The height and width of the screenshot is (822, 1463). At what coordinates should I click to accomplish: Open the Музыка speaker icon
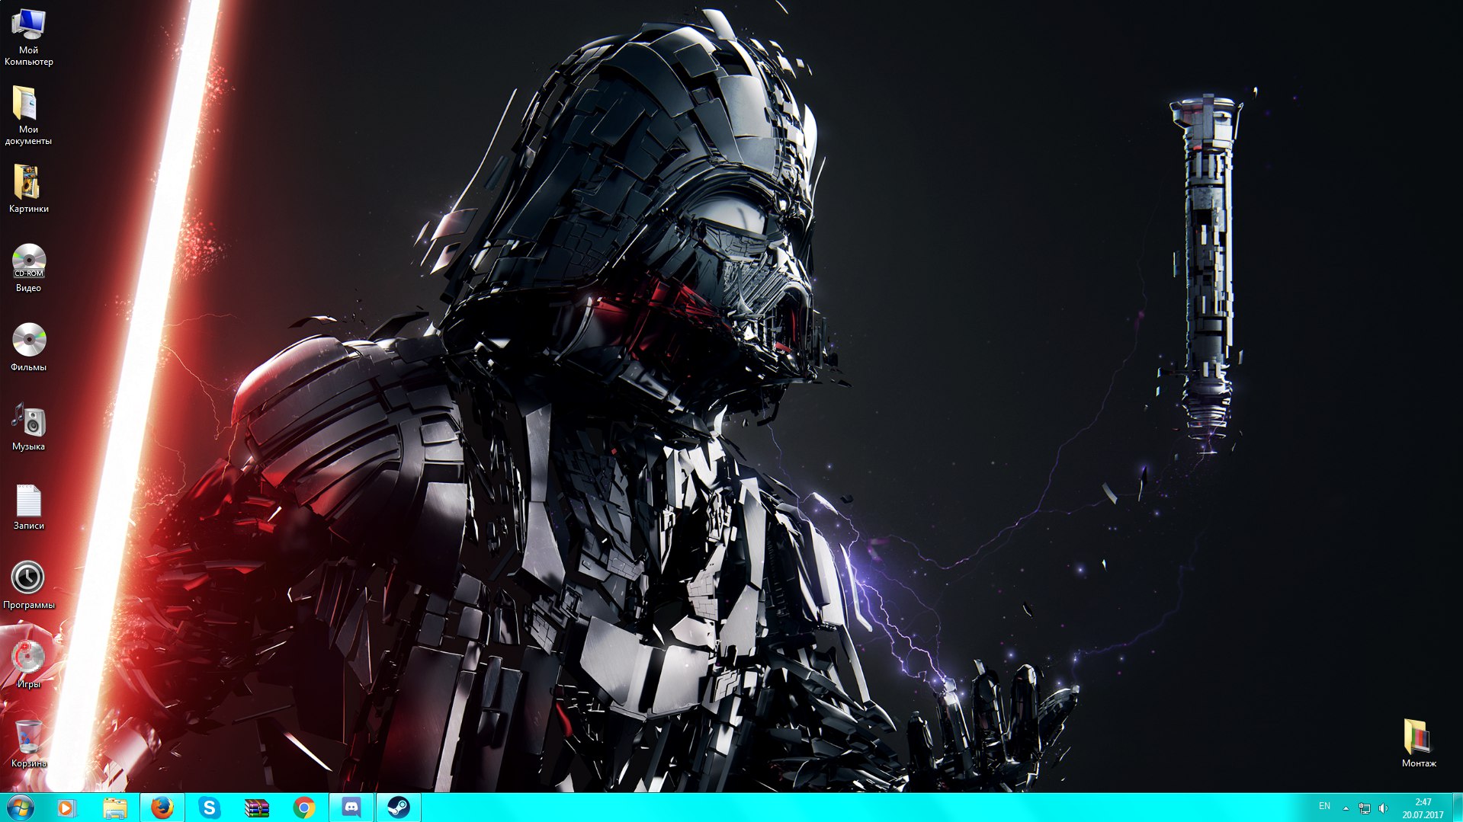(x=28, y=420)
